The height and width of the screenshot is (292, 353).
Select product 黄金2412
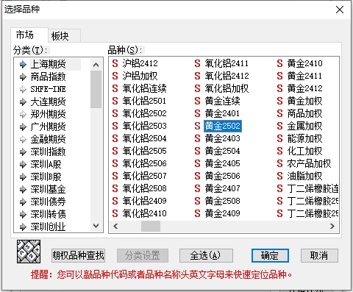(304, 88)
